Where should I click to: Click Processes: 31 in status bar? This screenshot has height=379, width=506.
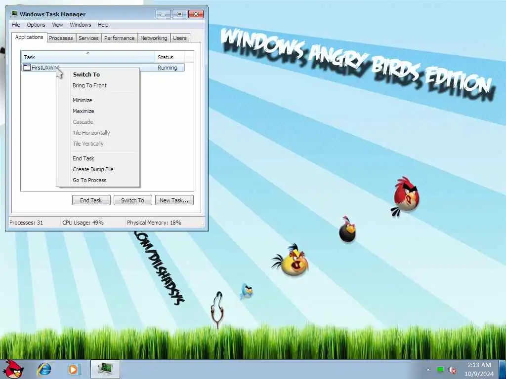[26, 223]
